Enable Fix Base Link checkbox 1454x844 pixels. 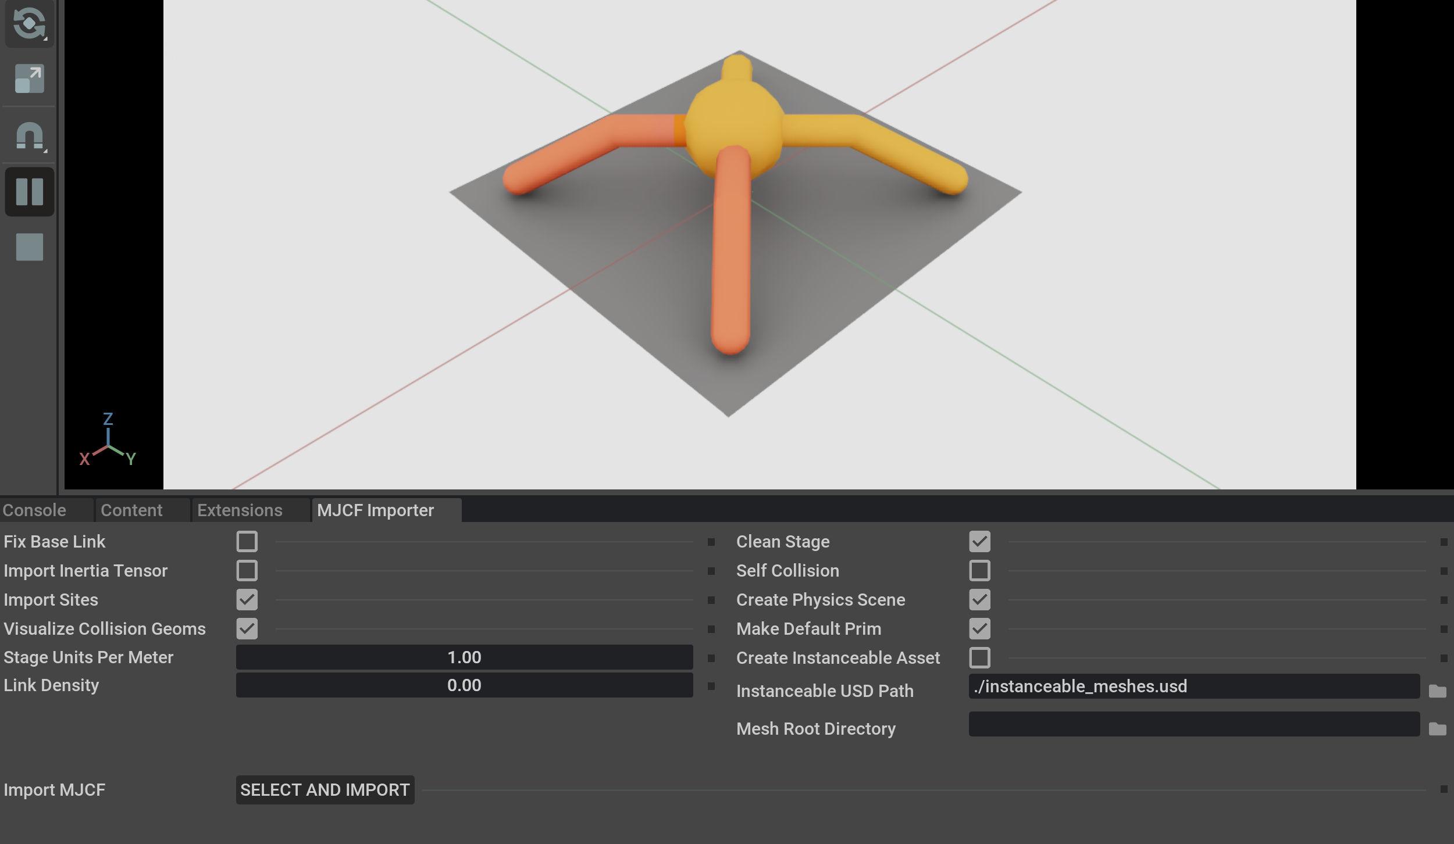(x=247, y=542)
